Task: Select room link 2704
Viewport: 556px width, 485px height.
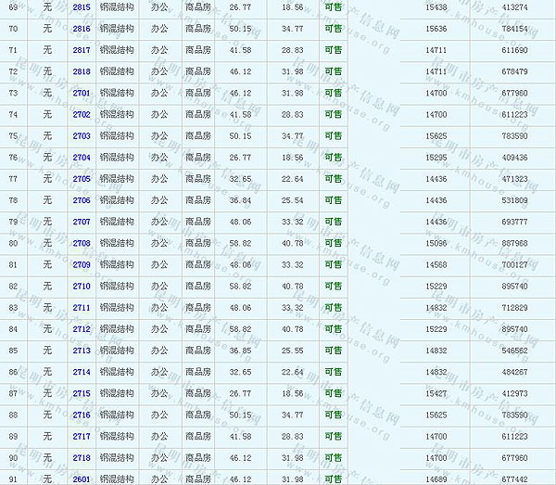Action: click(82, 158)
